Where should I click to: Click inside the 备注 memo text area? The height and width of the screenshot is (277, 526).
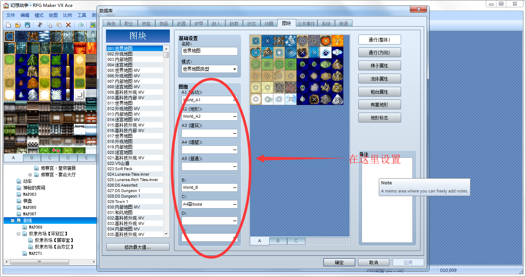tap(387, 200)
